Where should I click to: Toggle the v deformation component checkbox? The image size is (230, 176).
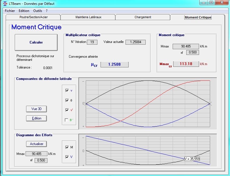click(67, 90)
